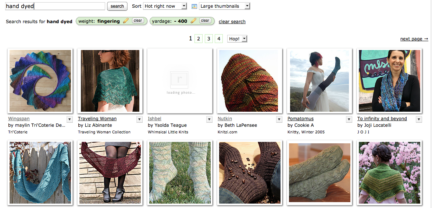Viewport: 432px width, 208px height.
Task: Click into the 'hand dyed' search field
Action: (55, 6)
